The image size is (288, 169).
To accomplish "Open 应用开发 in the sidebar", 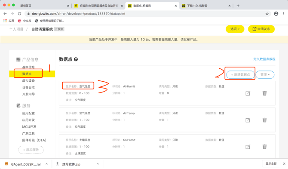I will (x=28, y=120).
